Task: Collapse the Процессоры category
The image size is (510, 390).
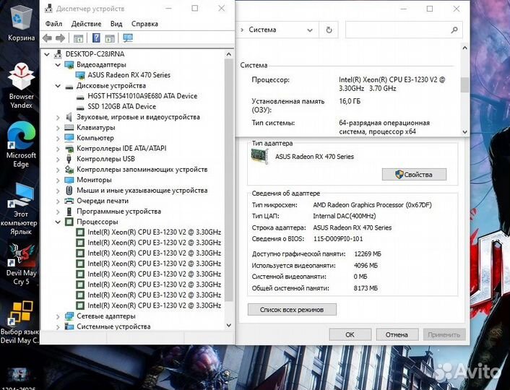Action: [58, 222]
